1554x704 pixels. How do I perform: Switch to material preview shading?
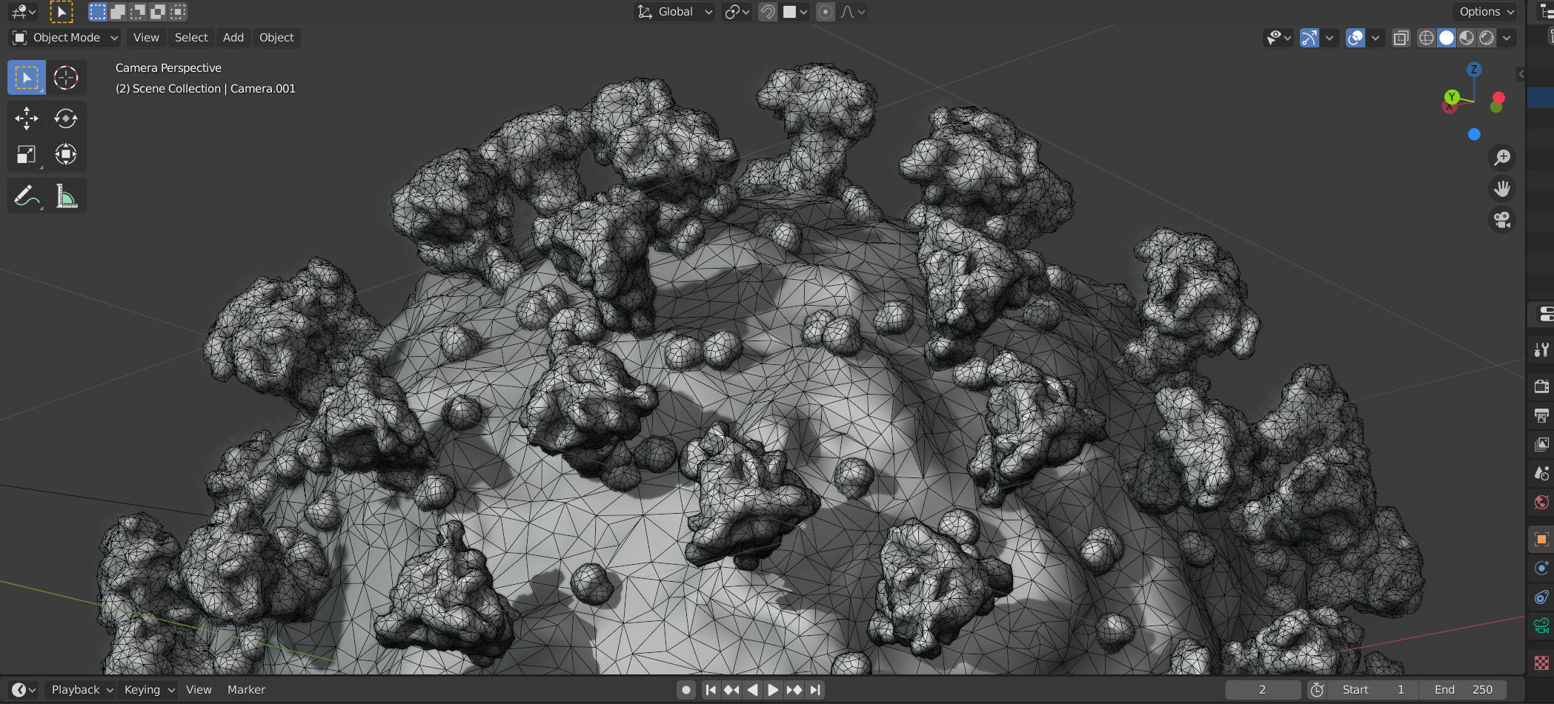(1467, 38)
